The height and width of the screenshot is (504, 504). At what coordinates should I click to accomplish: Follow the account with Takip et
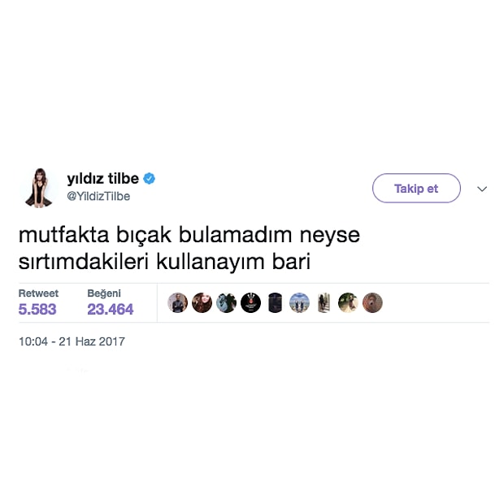point(416,189)
